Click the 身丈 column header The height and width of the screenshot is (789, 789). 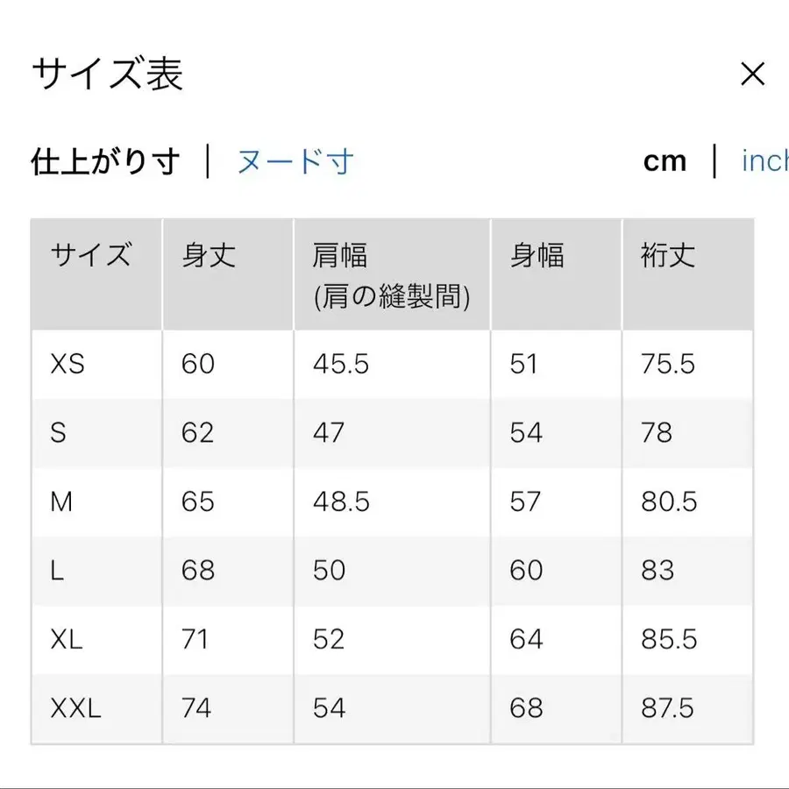point(208,255)
